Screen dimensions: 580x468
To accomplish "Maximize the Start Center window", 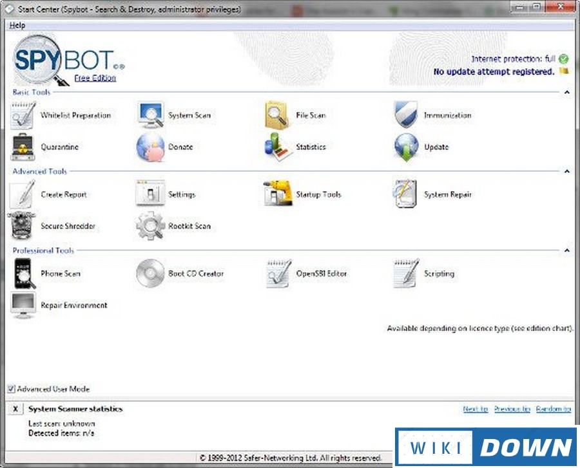I will coord(538,6).
